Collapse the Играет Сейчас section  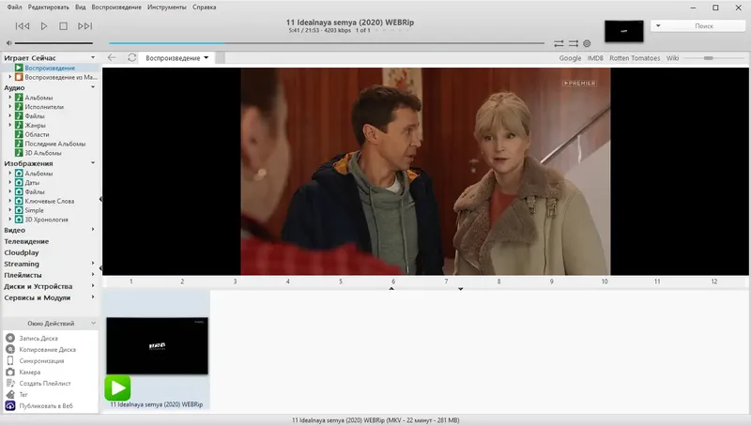pos(93,57)
